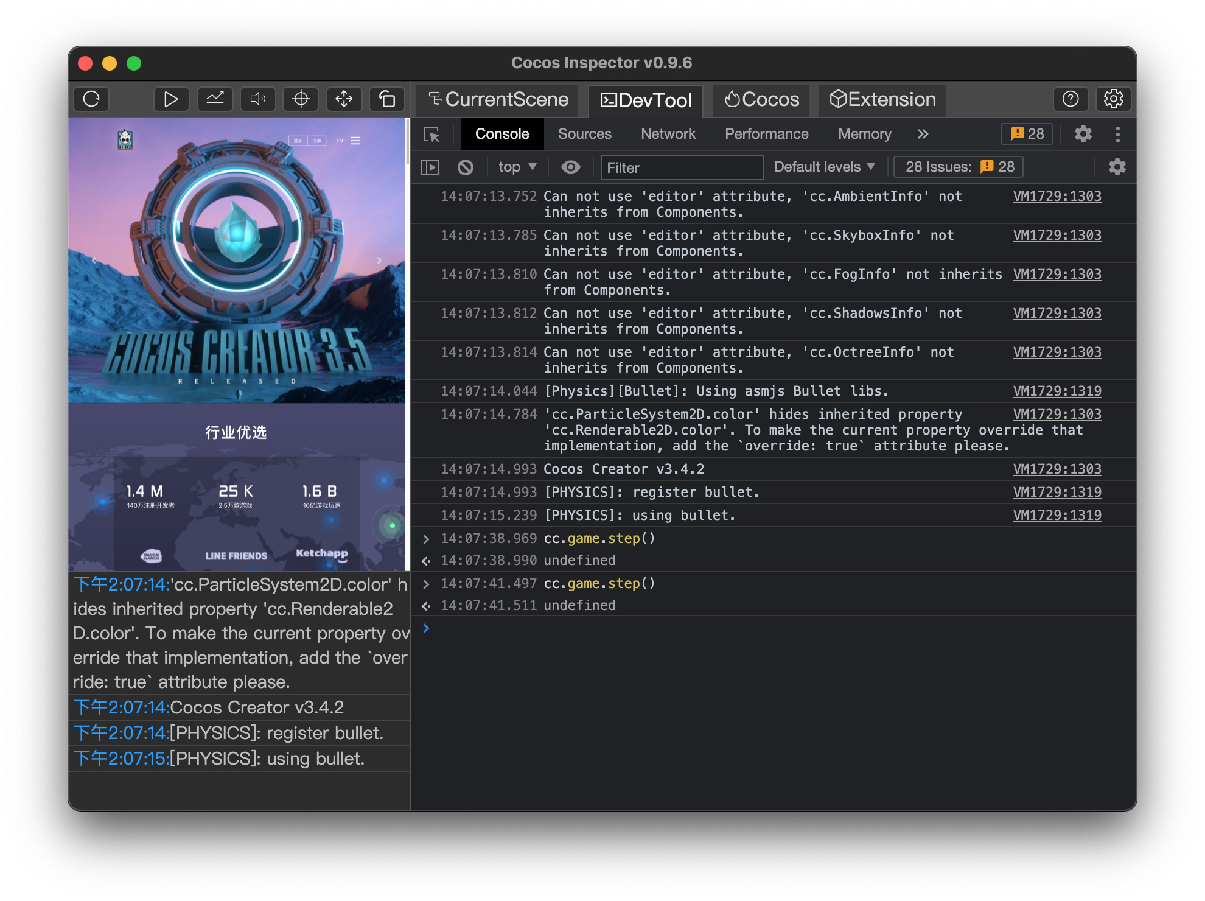Toggle live expression eye icon

click(570, 167)
